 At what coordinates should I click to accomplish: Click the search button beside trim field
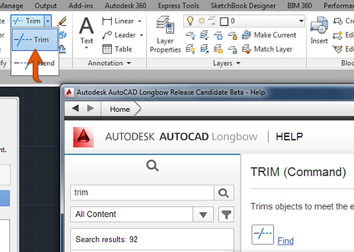pos(223,193)
